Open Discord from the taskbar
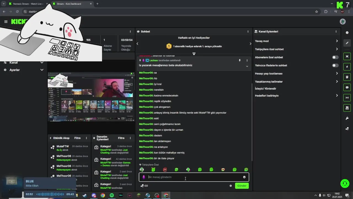Image resolution: width=353 pixels, height=199 pixels. [x=94, y=195]
